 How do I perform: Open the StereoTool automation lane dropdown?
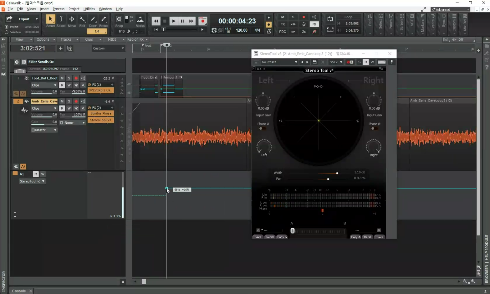click(32, 181)
